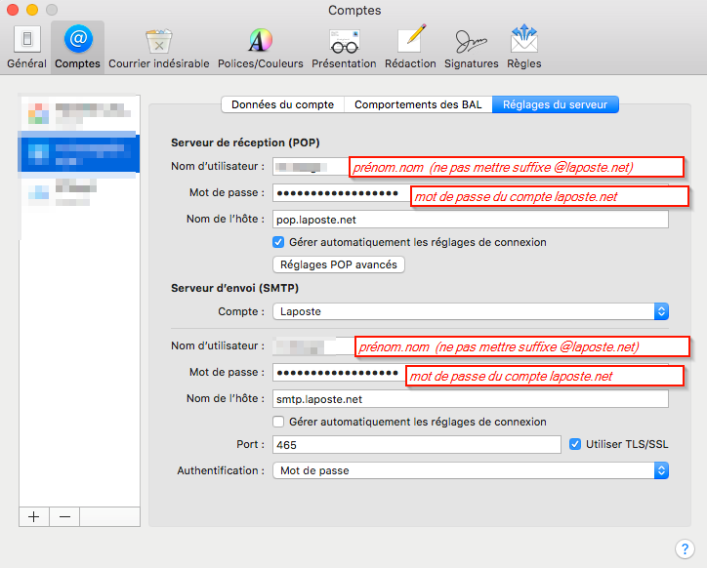
Task: Disable automatic connection settings for POP server
Action: coord(278,242)
